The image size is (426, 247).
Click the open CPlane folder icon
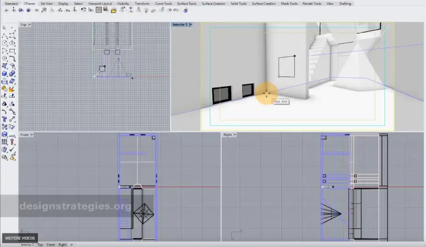pos(114,11)
